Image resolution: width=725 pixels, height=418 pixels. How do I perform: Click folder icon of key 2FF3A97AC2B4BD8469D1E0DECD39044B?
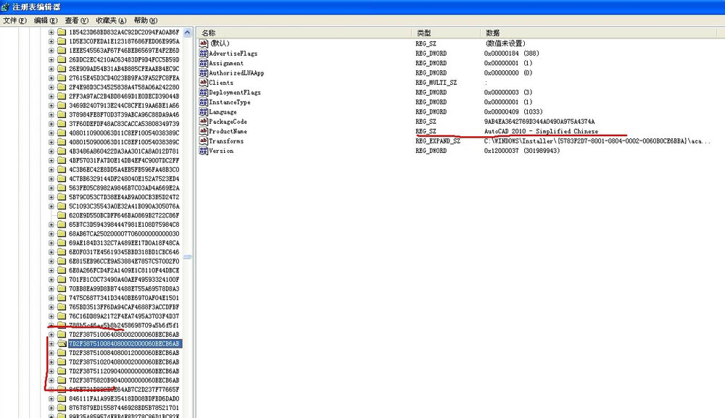[62, 96]
